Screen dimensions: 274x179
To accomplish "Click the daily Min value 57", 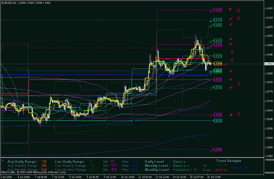I will [x=113, y=162].
